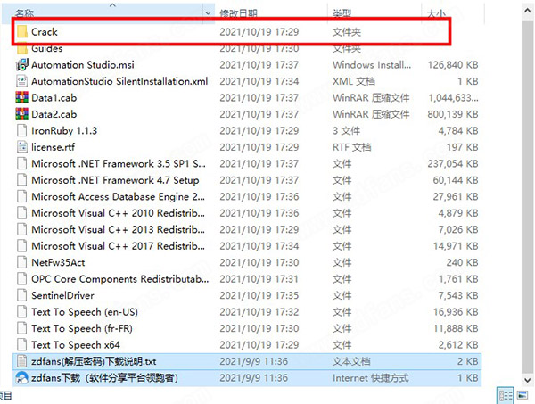535x404 pixels.
Task: Sort by the 类型 column header
Action: (342, 13)
